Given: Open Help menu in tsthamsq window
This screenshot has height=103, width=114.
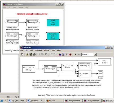Looking at the screenshot, I should click(59, 50).
